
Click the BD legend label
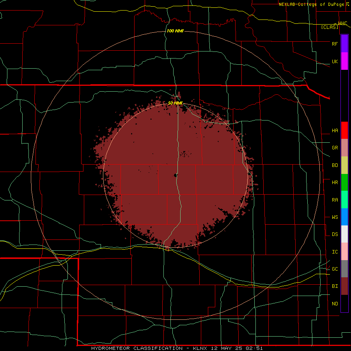(x=335, y=165)
